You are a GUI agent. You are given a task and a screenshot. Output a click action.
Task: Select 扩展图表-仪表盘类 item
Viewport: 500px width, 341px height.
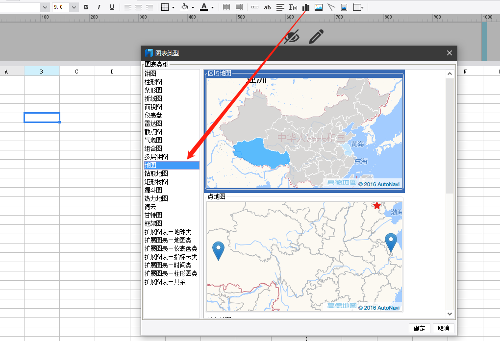pyautogui.click(x=172, y=248)
